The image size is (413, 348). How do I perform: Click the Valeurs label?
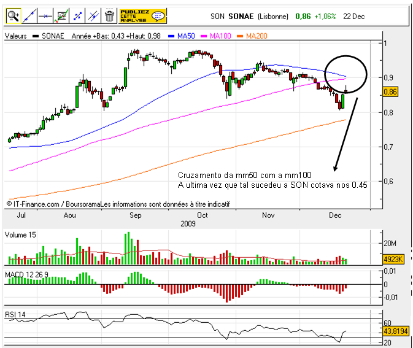point(16,36)
